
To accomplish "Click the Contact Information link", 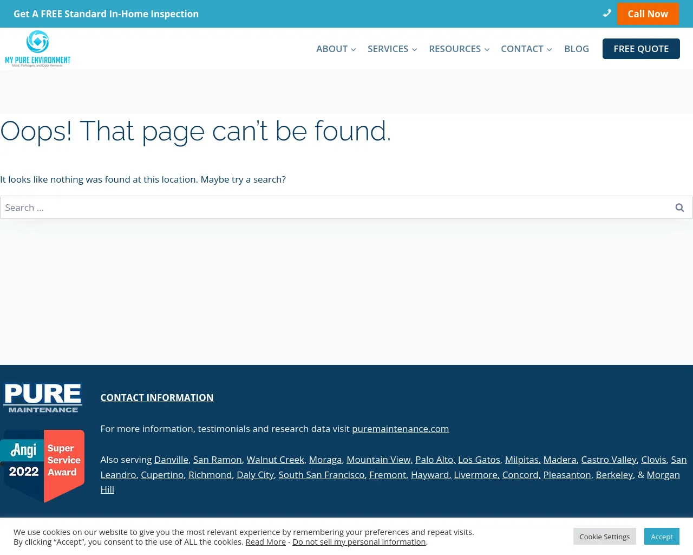I will coord(157,398).
